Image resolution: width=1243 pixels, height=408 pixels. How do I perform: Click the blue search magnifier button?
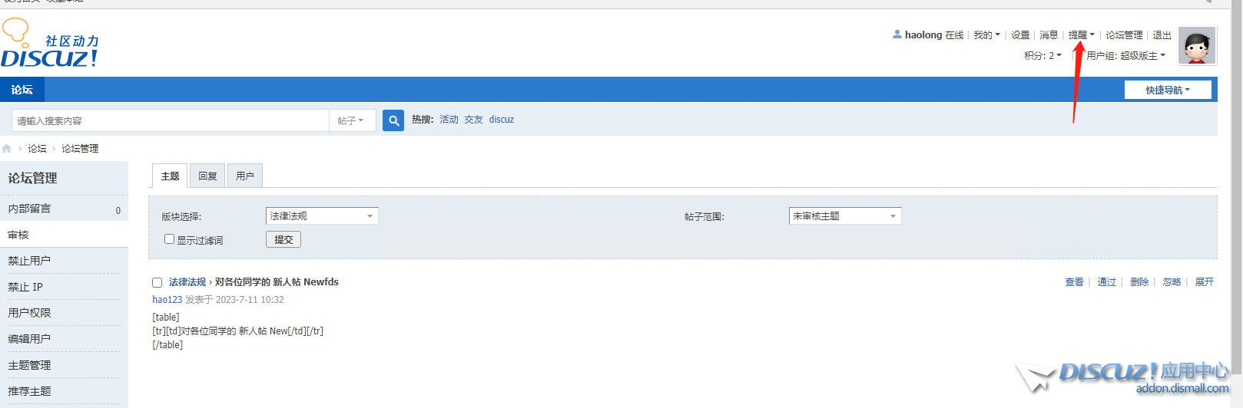[x=393, y=120]
